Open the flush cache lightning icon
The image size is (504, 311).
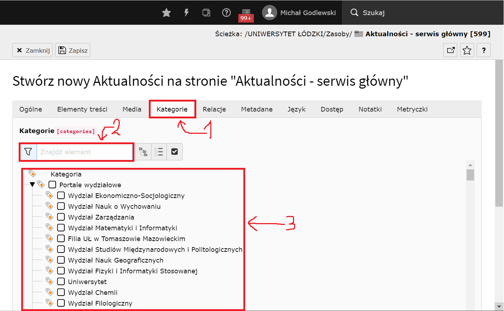pos(186,13)
